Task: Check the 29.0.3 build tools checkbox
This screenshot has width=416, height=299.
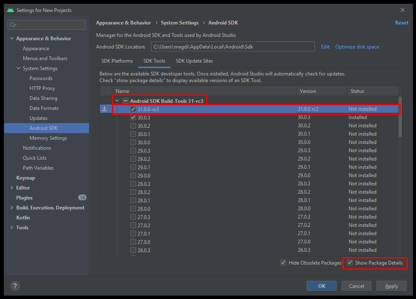Action: (133, 151)
